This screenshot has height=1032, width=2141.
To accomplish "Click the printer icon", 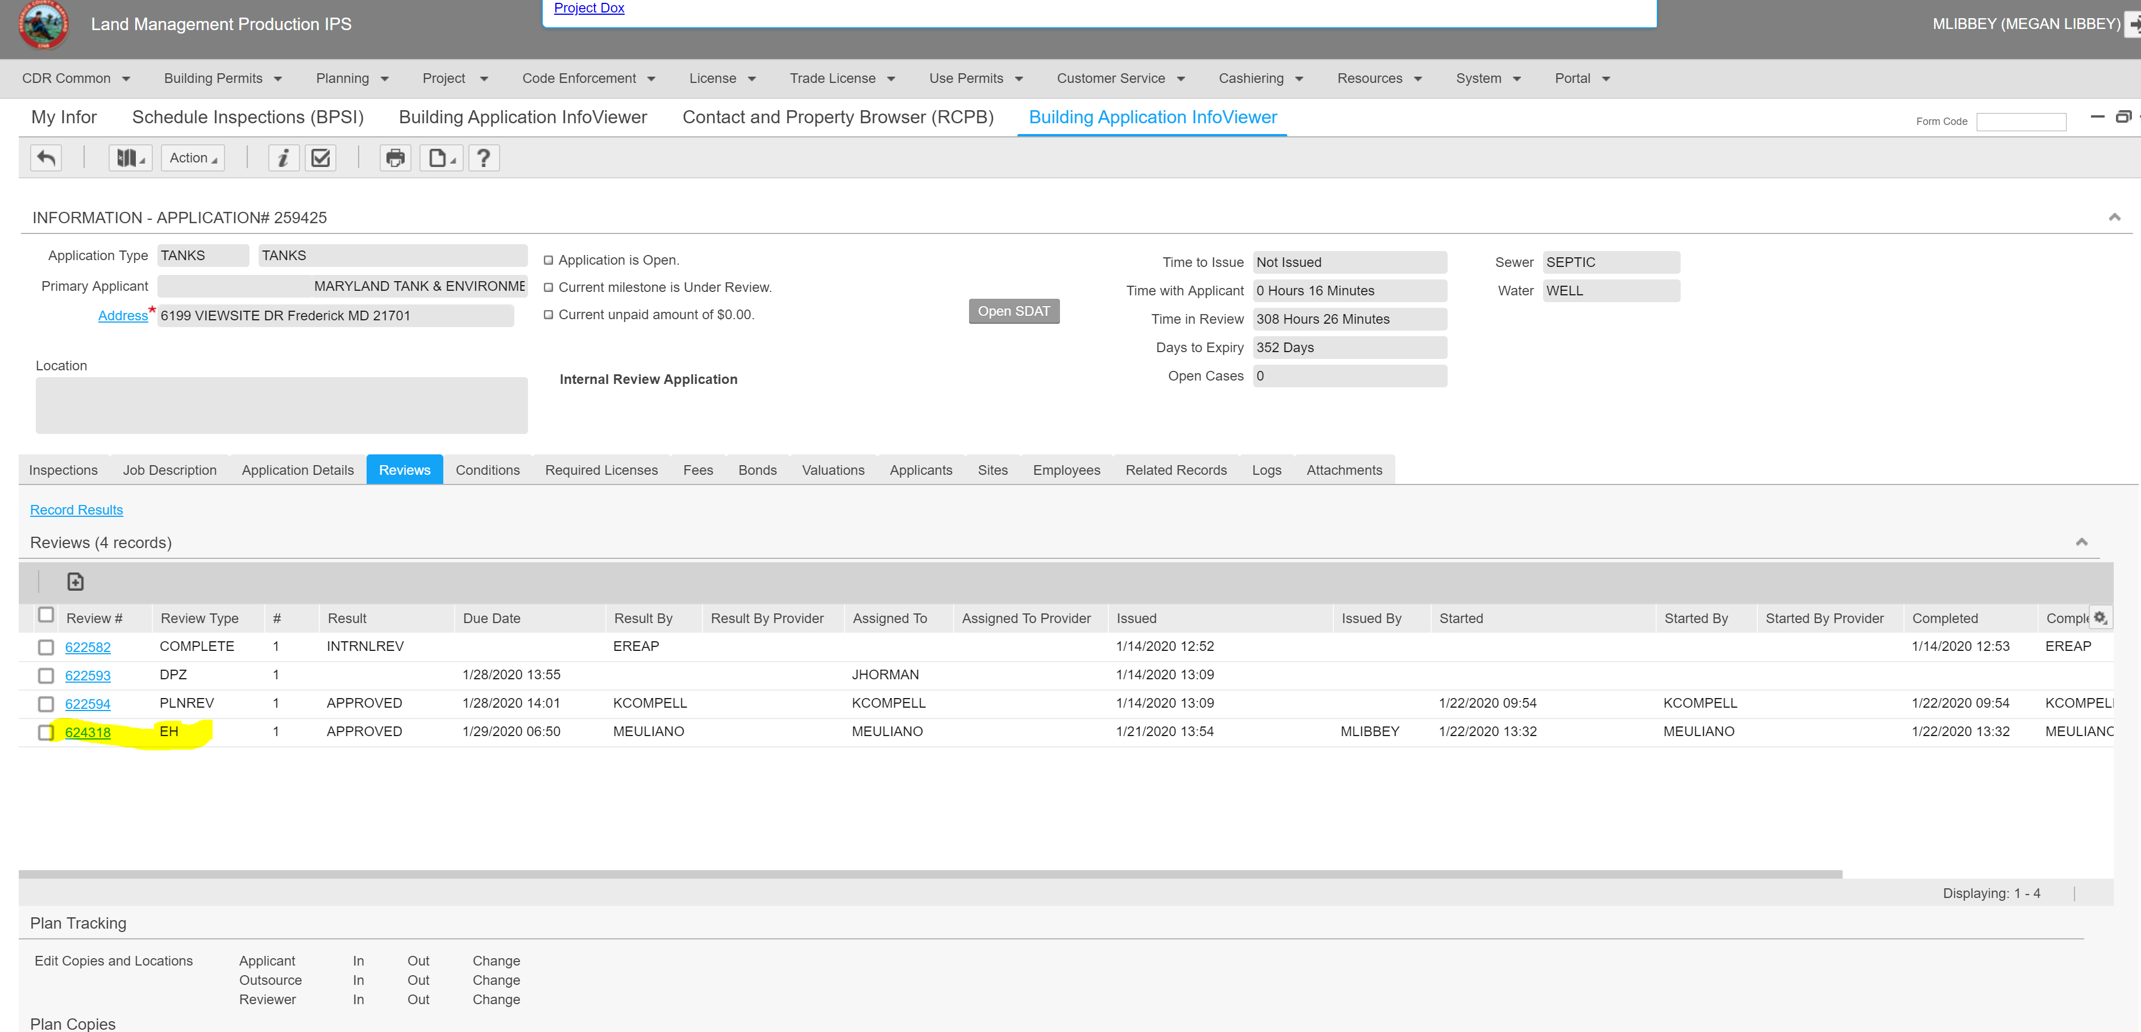I will click(x=395, y=158).
